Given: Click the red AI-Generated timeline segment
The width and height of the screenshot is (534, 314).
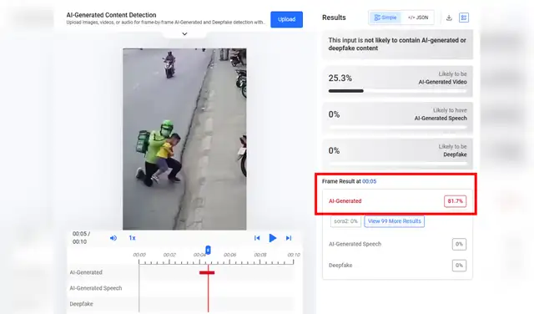Looking at the screenshot, I should click(207, 272).
